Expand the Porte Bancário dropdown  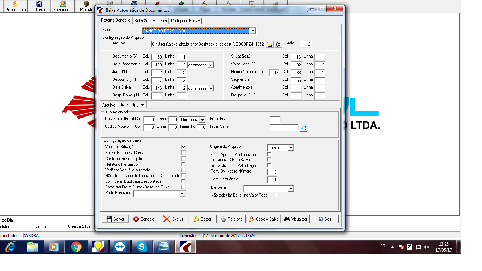click(182, 194)
